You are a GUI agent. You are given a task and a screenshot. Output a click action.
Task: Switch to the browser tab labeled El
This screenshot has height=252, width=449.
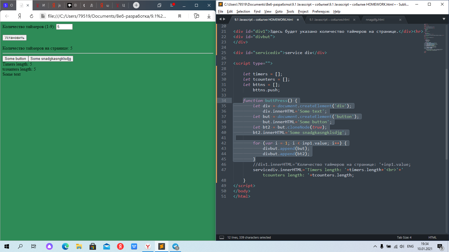point(72,5)
